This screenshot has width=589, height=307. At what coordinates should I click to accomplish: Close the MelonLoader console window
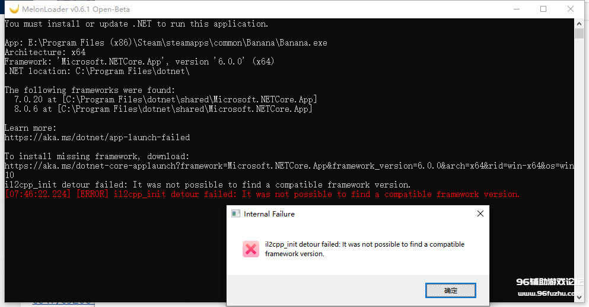570,9
